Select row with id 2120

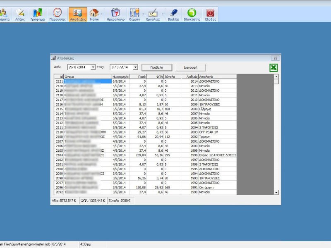[146, 86]
